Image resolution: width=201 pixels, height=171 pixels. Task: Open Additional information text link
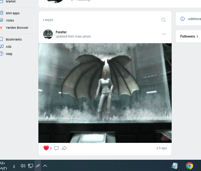click(x=195, y=19)
